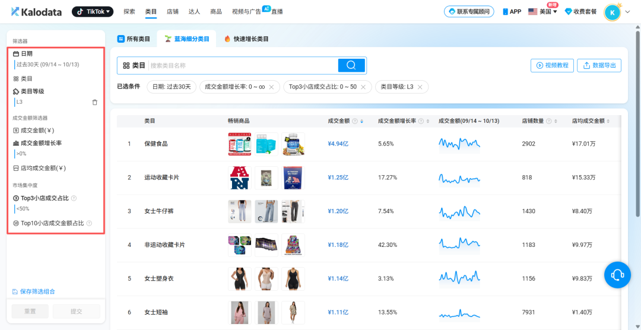Click first product thumbnail in 保健食品 row

coord(239,144)
